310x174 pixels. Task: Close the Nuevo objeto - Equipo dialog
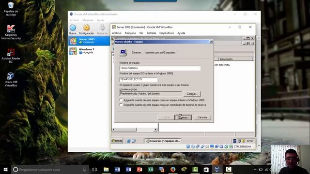click(211, 42)
